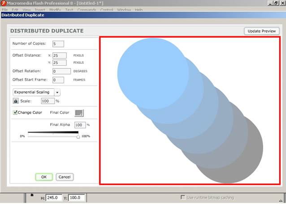Open the Edit menu
The image size is (286, 204).
(x=15, y=10)
